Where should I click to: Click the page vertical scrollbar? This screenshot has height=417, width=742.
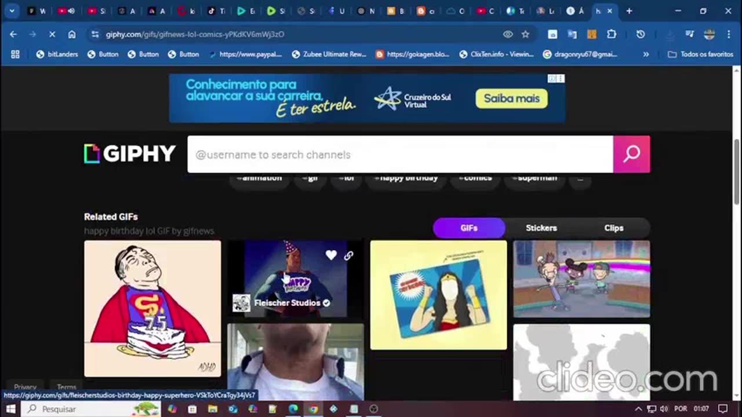pyautogui.click(x=737, y=171)
